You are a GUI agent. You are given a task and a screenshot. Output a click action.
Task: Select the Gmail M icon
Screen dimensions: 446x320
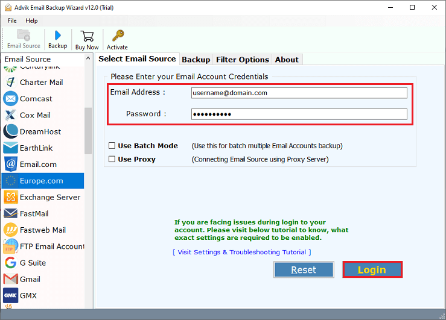pos(10,279)
